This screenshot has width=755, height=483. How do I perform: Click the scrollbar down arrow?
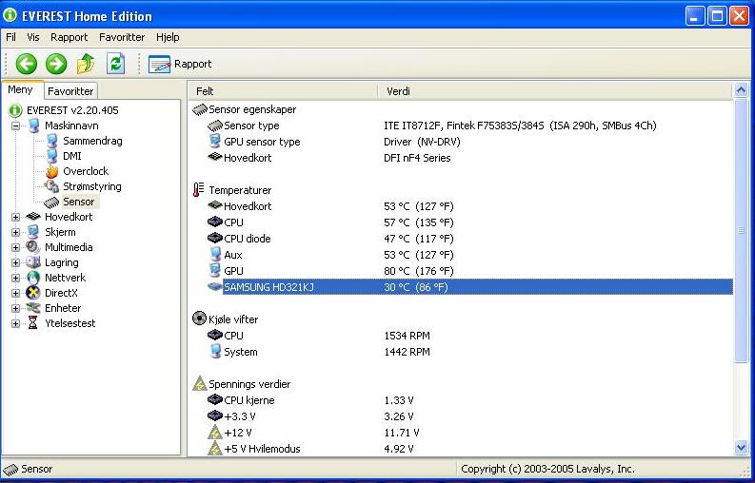tap(741, 448)
